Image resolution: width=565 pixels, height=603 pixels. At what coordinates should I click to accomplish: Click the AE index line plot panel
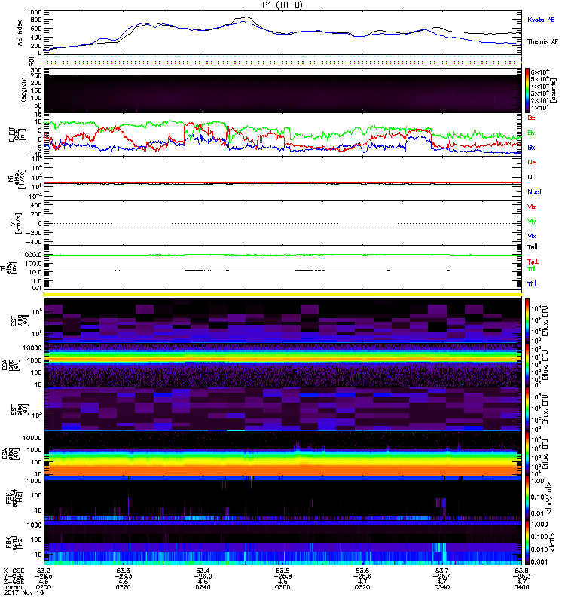(282, 32)
